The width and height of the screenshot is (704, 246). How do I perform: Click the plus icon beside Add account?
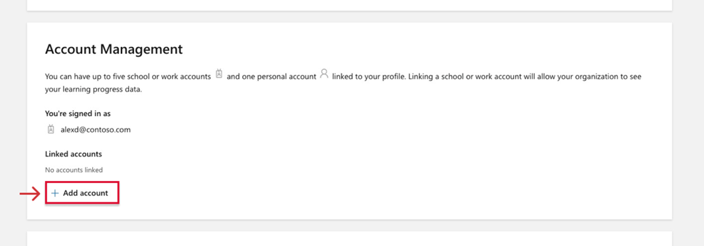(55, 193)
